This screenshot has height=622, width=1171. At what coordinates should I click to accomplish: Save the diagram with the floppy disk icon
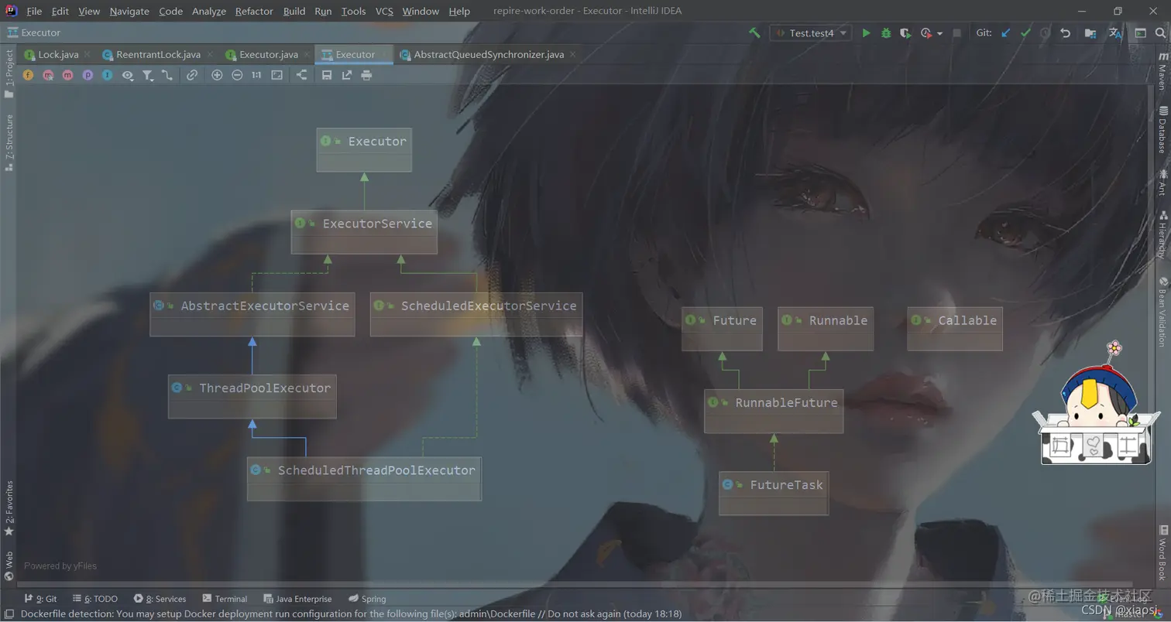point(326,75)
